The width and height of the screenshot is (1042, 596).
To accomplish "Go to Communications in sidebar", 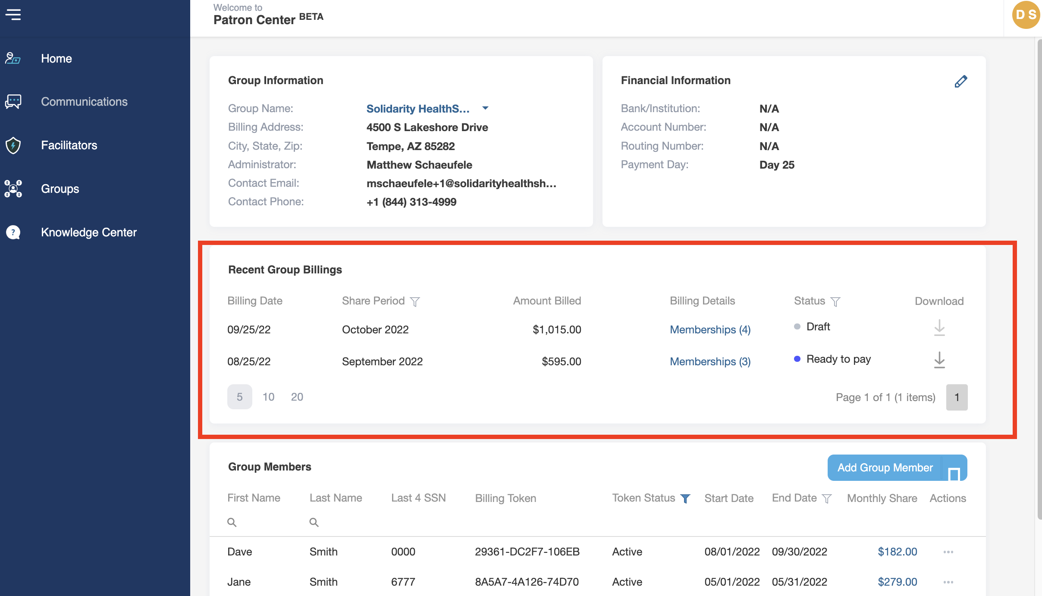I will pos(84,102).
